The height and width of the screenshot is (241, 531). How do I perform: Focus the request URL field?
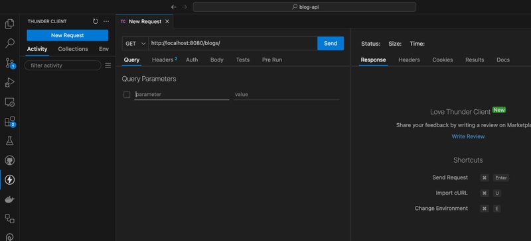[x=233, y=43]
